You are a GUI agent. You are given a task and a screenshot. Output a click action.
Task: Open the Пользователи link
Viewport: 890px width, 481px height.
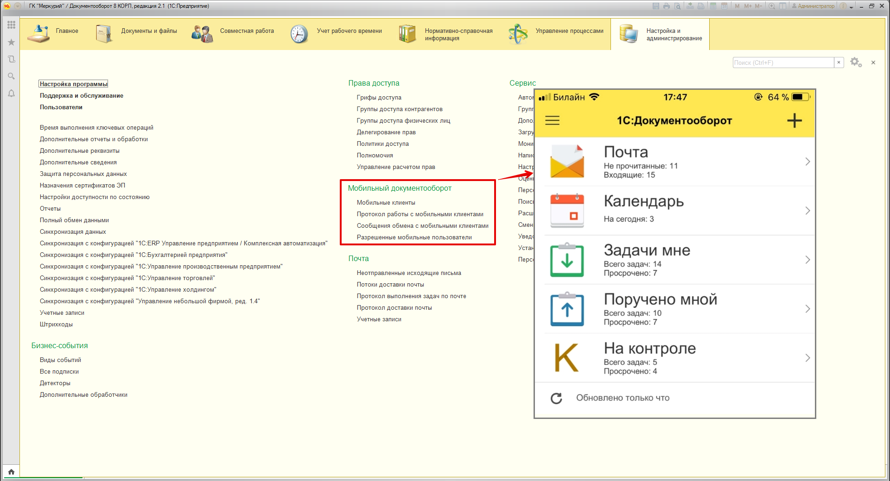click(x=61, y=107)
